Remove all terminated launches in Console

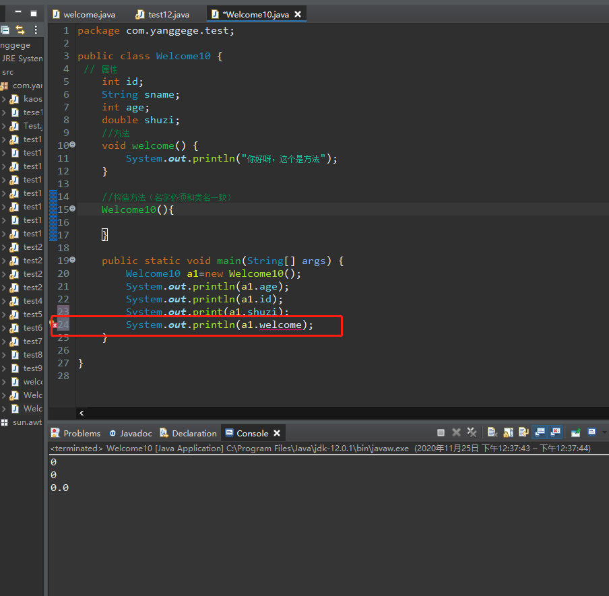[472, 432]
